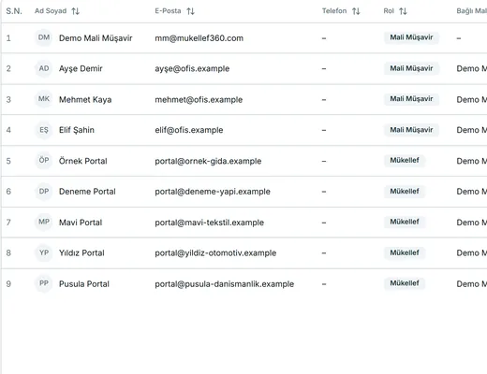Select the name Ayşe Demir
Viewport: 487px width, 374px height.
[x=81, y=68]
